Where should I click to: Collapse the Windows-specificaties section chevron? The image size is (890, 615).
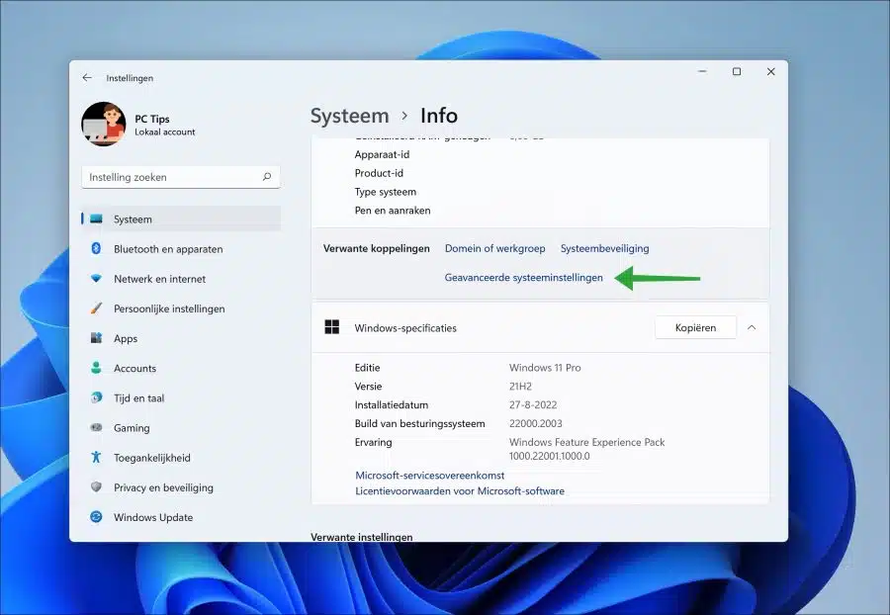[752, 327]
